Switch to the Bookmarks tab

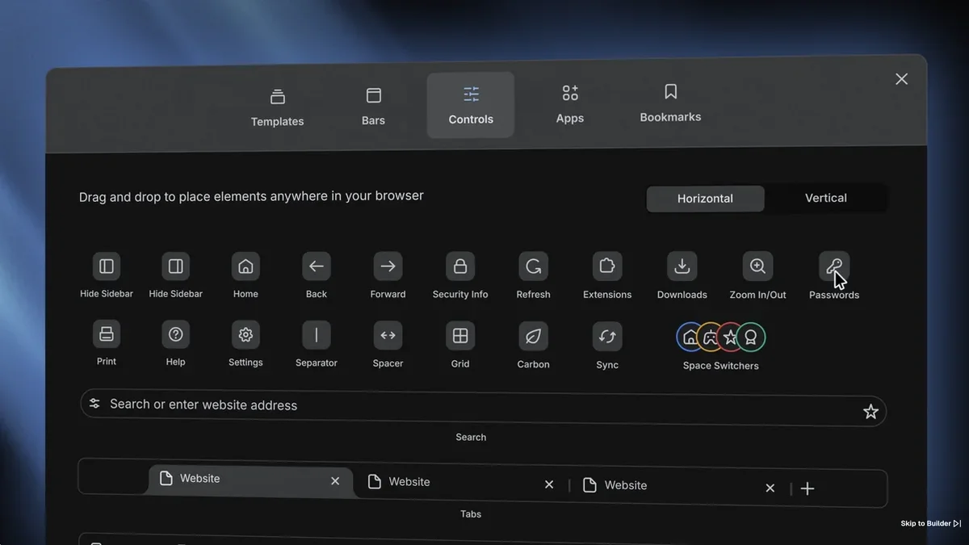click(x=670, y=103)
